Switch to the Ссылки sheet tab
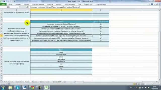 (x=34, y=82)
